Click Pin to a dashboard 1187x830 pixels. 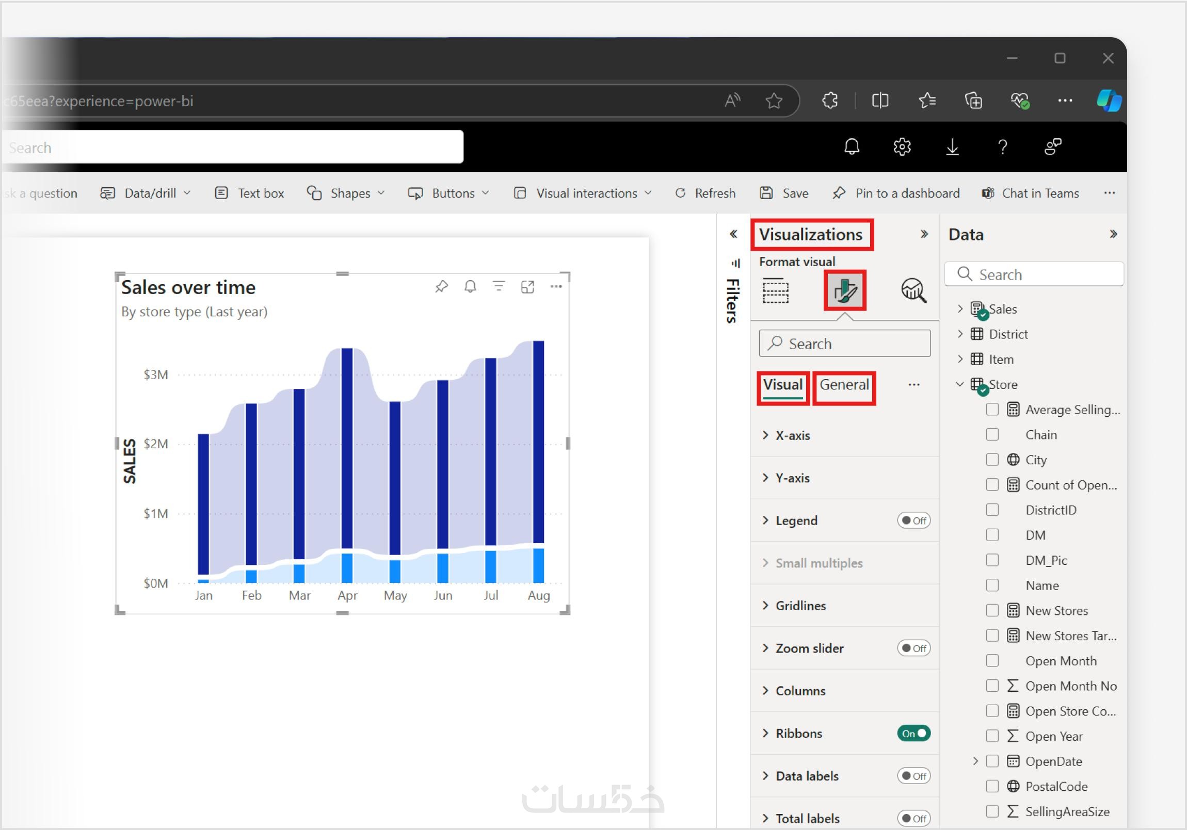pos(896,193)
